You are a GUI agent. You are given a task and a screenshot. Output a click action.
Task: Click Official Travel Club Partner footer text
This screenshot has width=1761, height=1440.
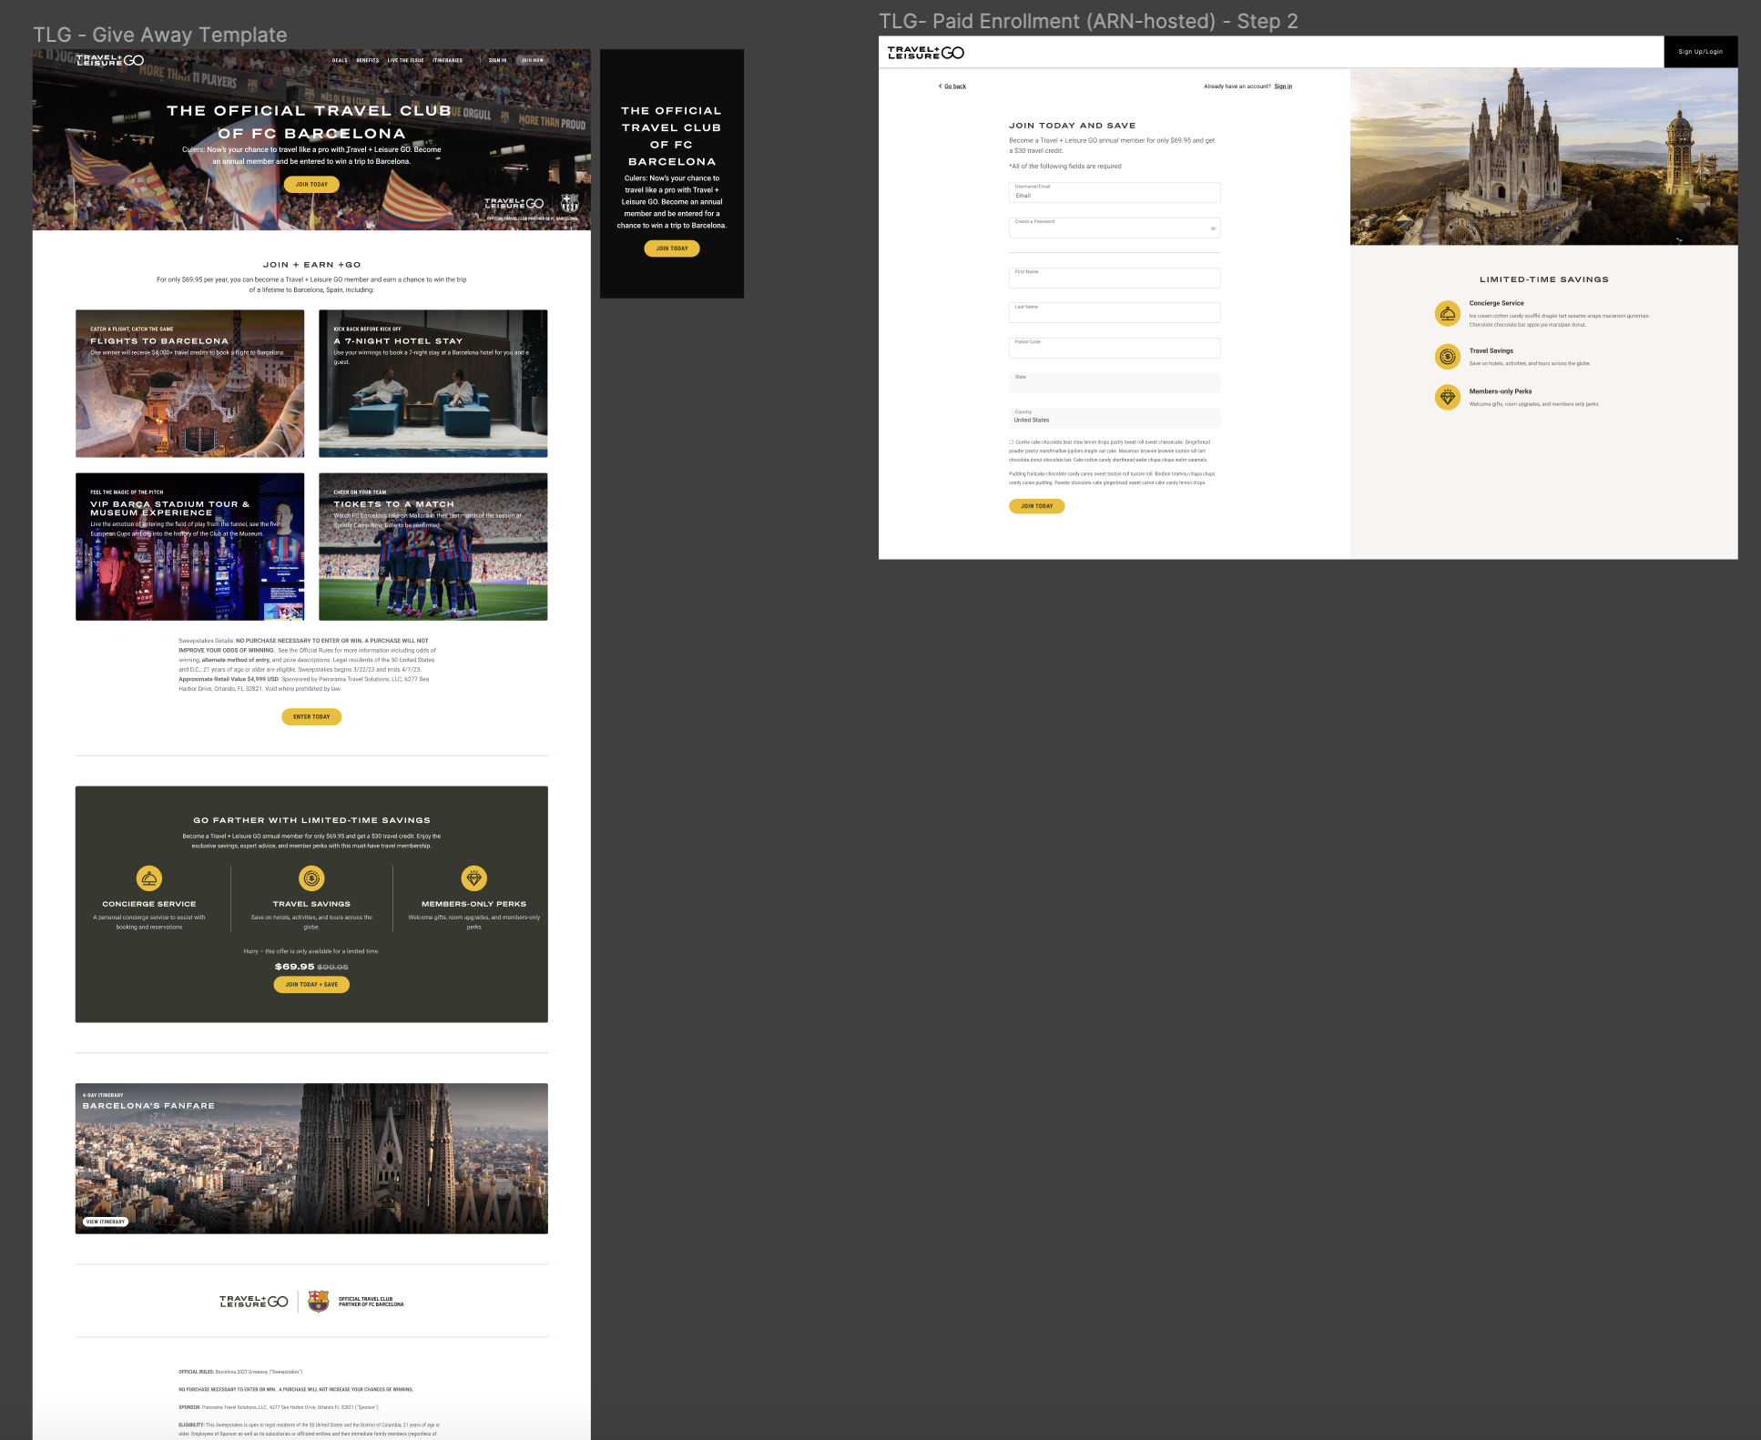coord(372,1302)
